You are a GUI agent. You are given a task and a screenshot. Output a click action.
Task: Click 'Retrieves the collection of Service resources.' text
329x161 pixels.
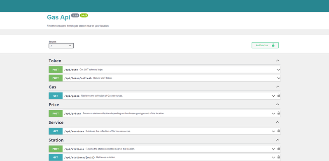coord(108,132)
